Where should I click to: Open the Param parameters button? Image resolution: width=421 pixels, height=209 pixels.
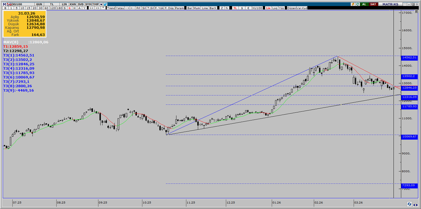click(x=179, y=8)
